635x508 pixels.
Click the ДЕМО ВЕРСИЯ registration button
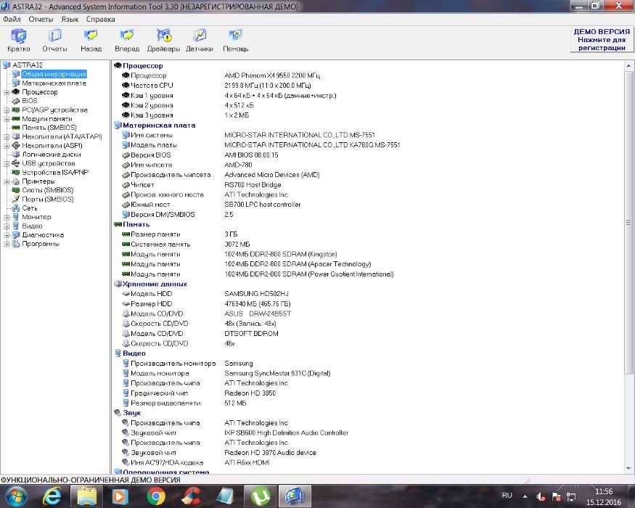[x=602, y=40]
